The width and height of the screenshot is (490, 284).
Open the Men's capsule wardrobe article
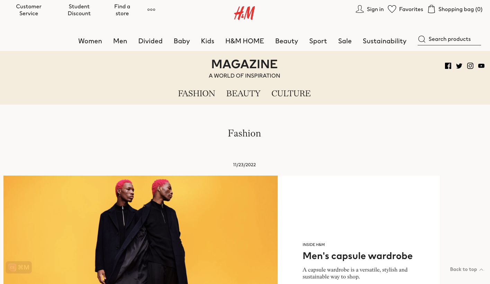[x=358, y=256]
